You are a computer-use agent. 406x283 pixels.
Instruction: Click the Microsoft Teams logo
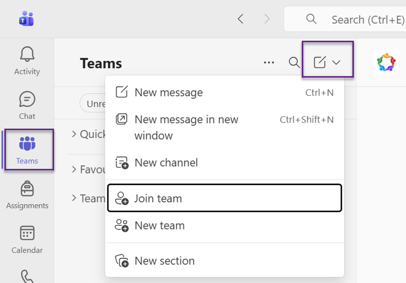(x=26, y=19)
